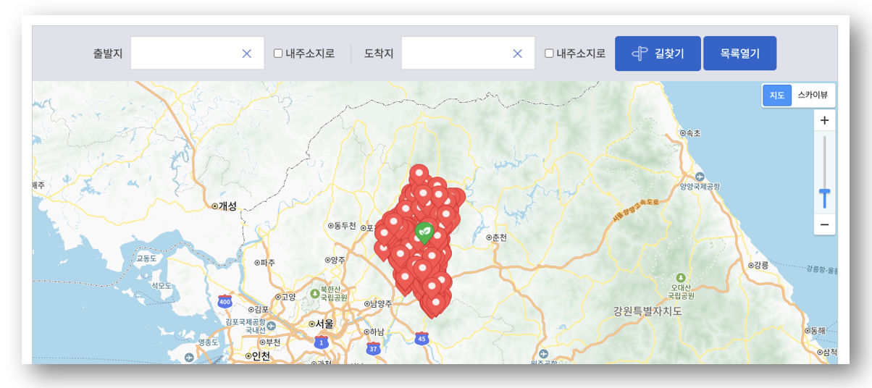This screenshot has width=872, height=388.
Task: Open the list with 목록열기
Action: (x=739, y=54)
